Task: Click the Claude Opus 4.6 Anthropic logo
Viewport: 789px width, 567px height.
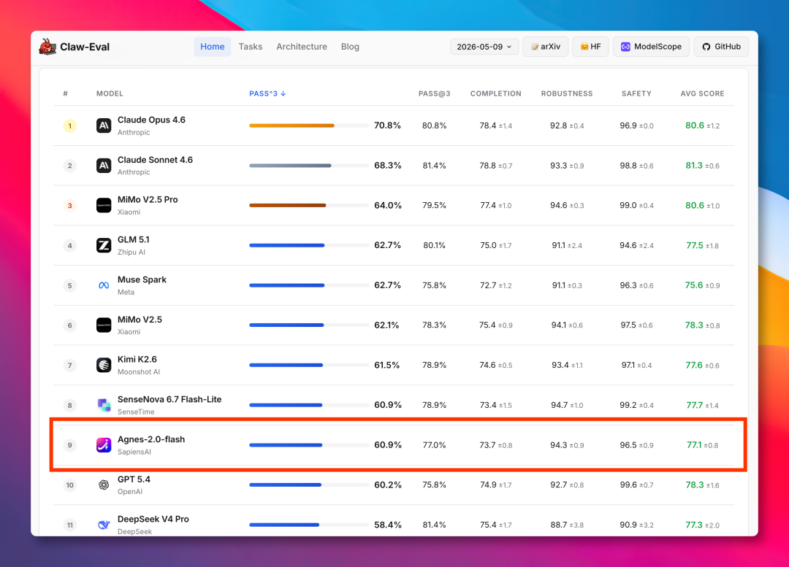Action: (104, 126)
